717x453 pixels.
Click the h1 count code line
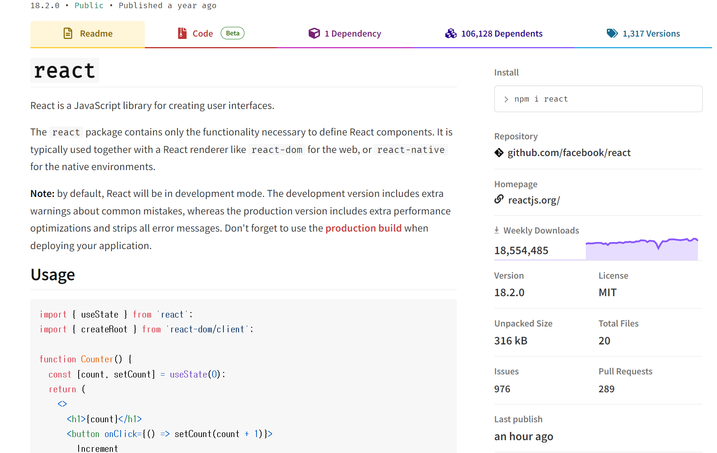click(104, 419)
